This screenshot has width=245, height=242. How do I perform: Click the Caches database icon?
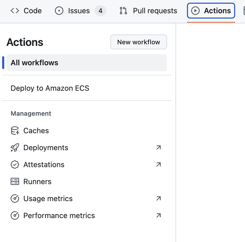tap(15, 131)
